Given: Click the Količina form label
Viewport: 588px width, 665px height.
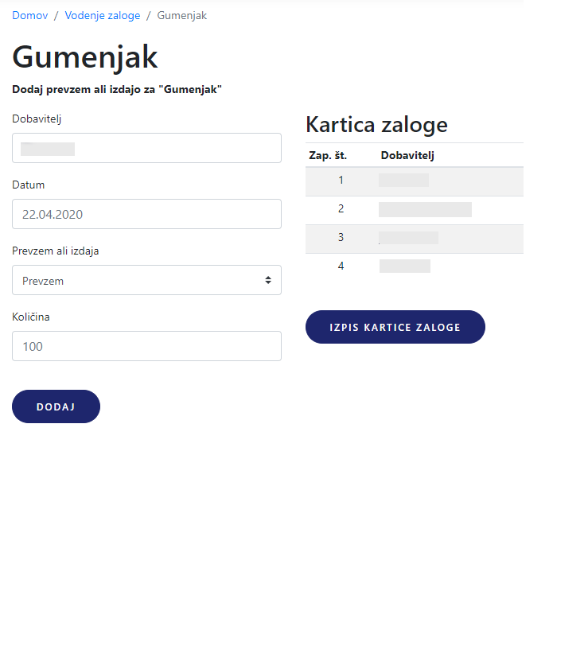Looking at the screenshot, I should tap(31, 317).
